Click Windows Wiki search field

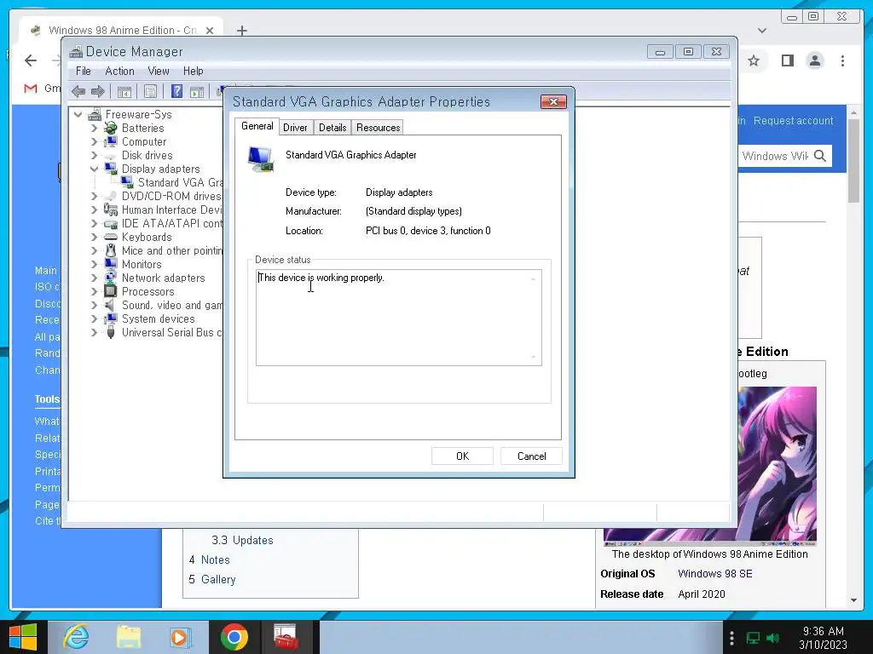pos(775,156)
